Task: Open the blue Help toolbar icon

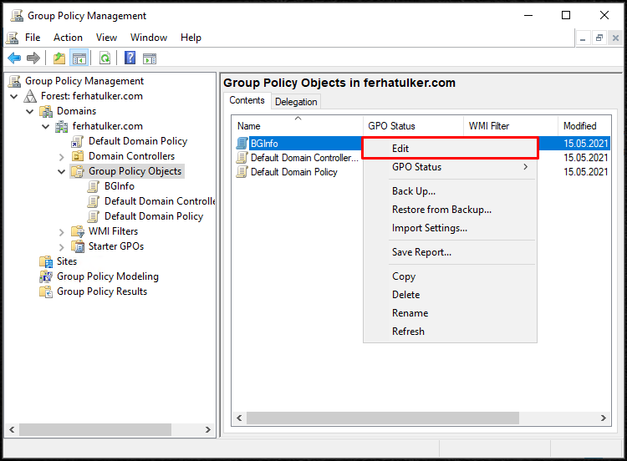Action: coord(130,58)
